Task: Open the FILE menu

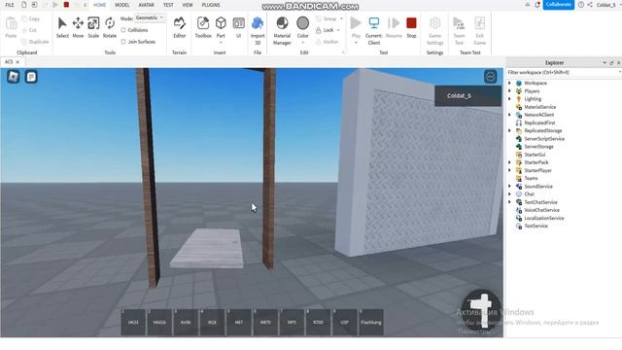Action: (10, 5)
